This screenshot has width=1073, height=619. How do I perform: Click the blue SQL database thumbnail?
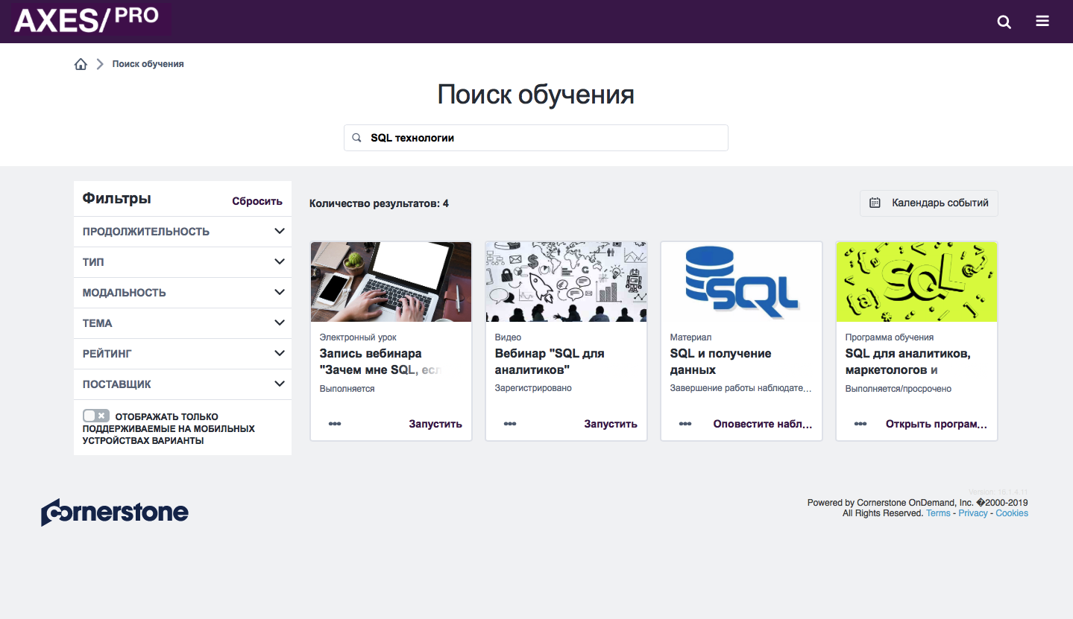[742, 282]
